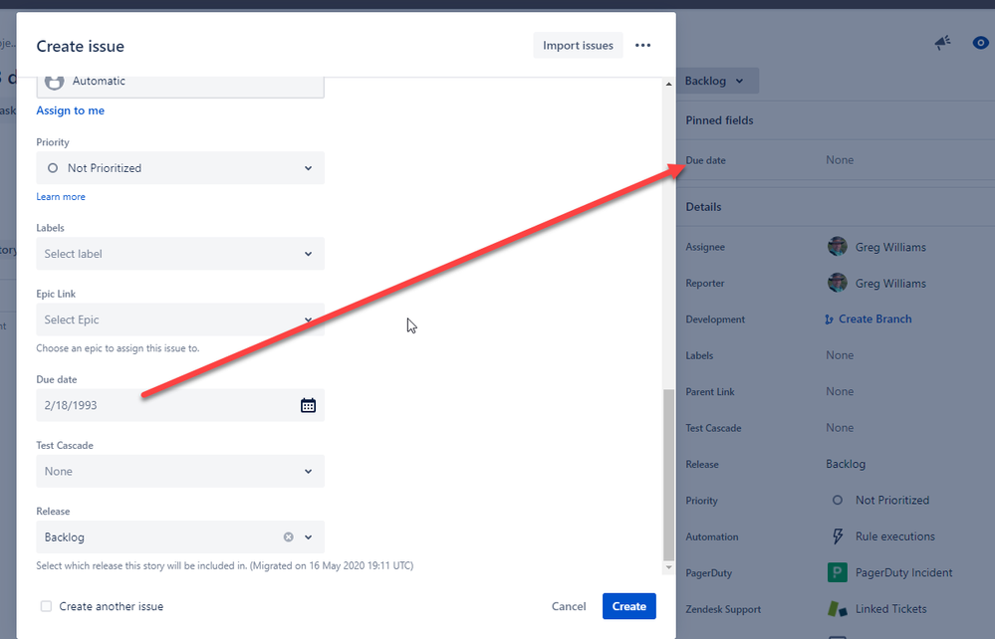Image resolution: width=995 pixels, height=639 pixels.
Task: Click Greg Williams avatar beside Assignee
Action: (x=837, y=247)
